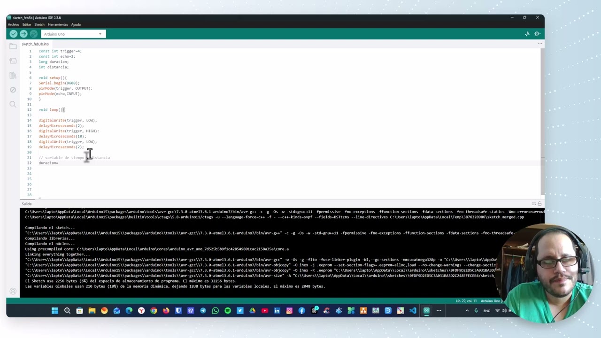The height and width of the screenshot is (338, 601).
Task: Open YouTube from the taskbar
Action: 265,310
